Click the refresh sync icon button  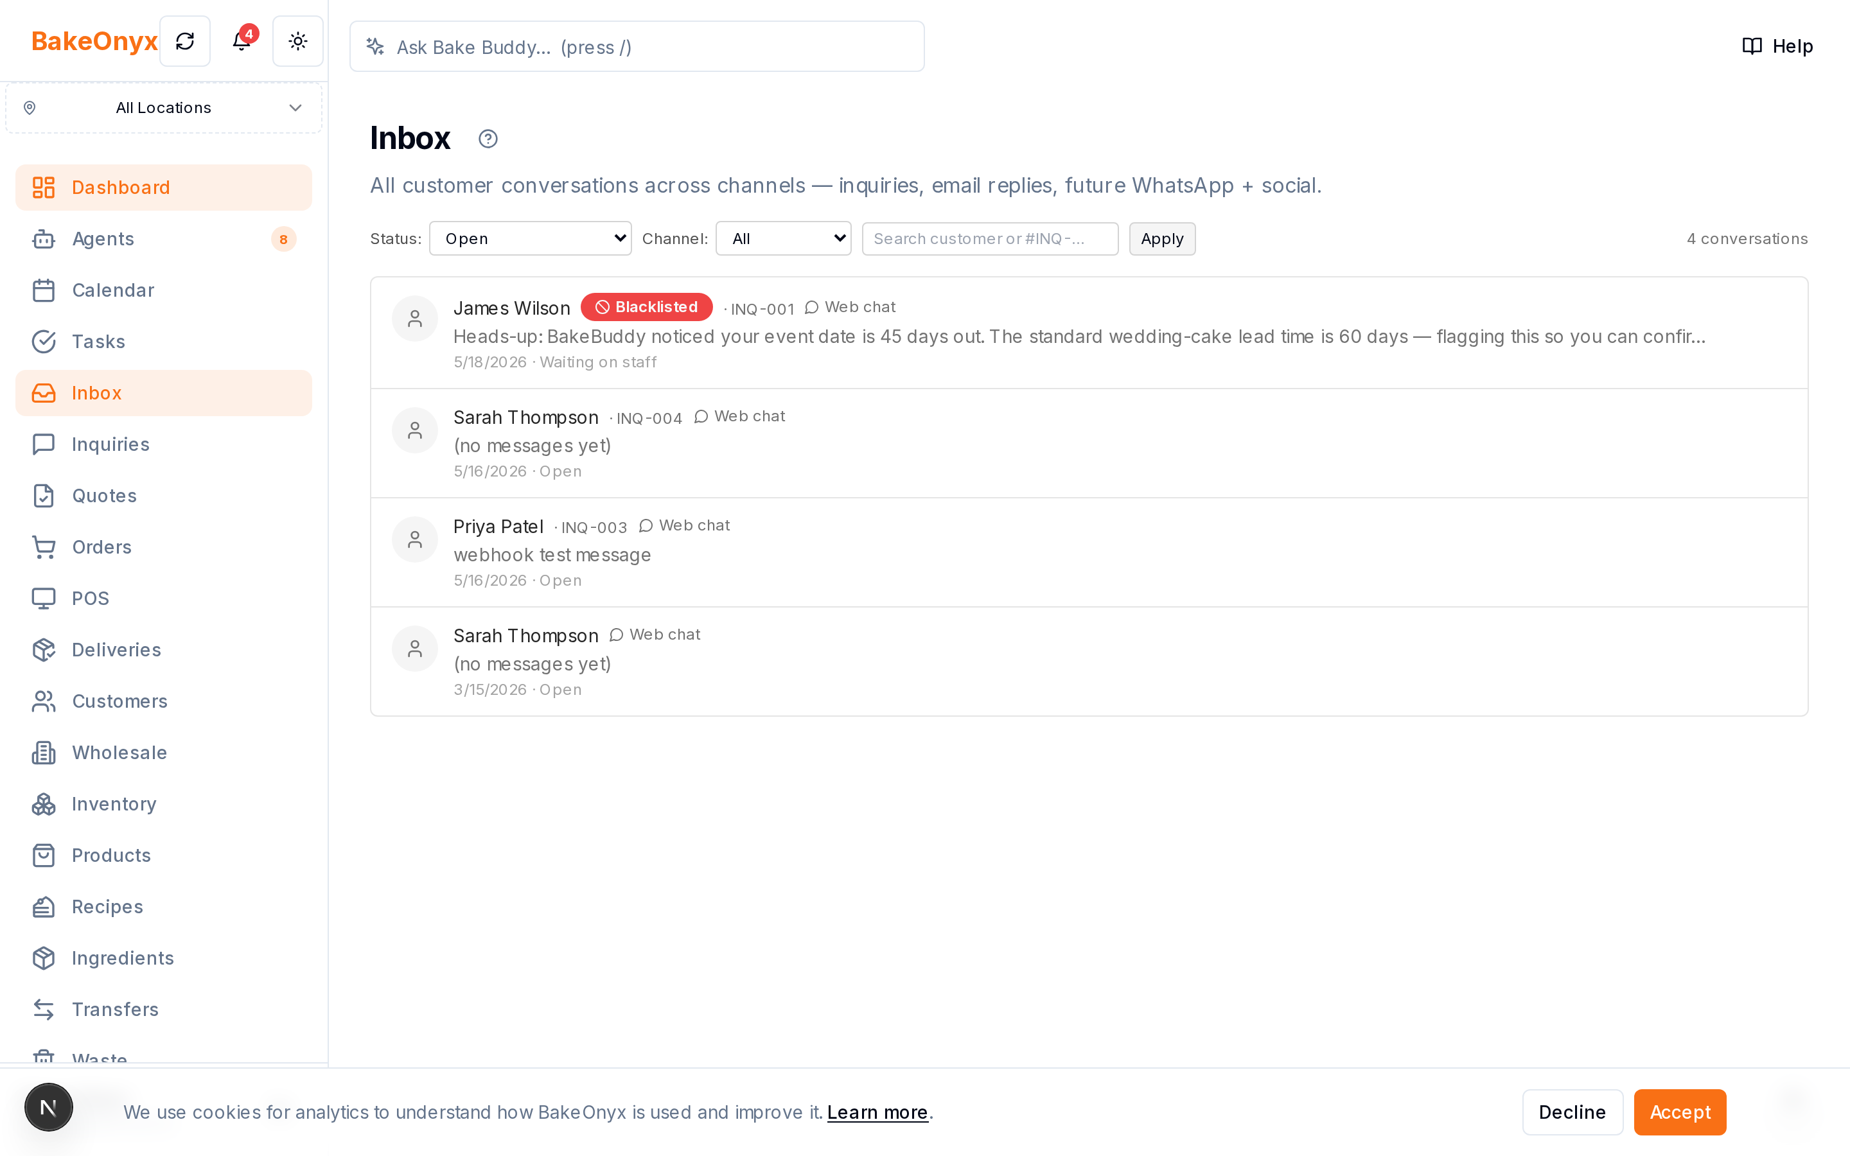pos(185,41)
